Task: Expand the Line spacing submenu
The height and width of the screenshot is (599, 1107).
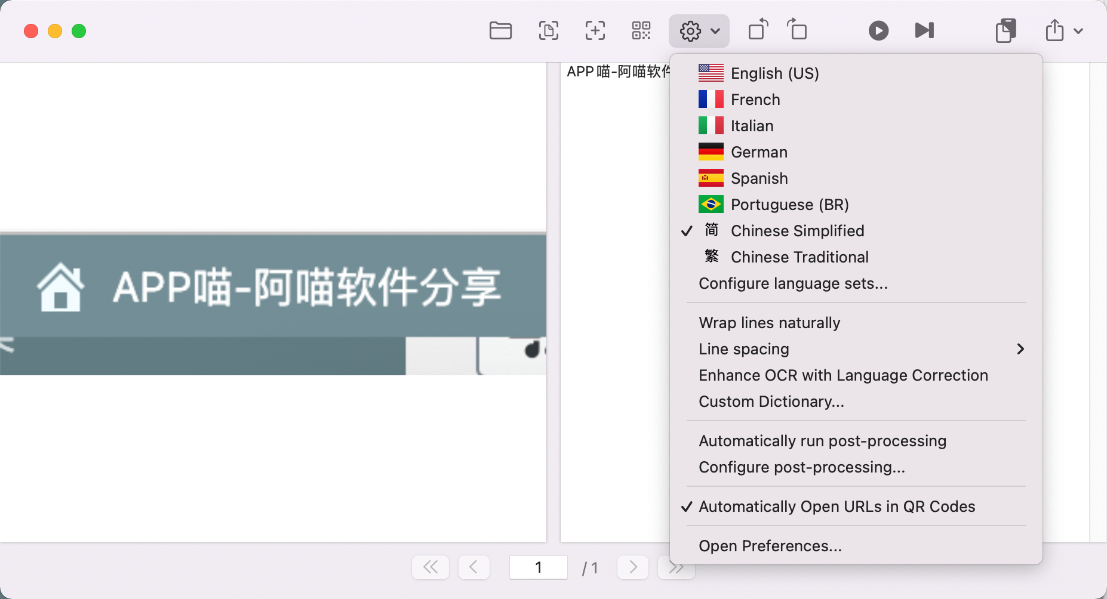Action: pyautogui.click(x=856, y=349)
